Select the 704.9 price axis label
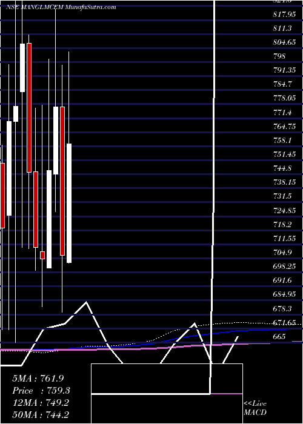 click(x=282, y=253)
